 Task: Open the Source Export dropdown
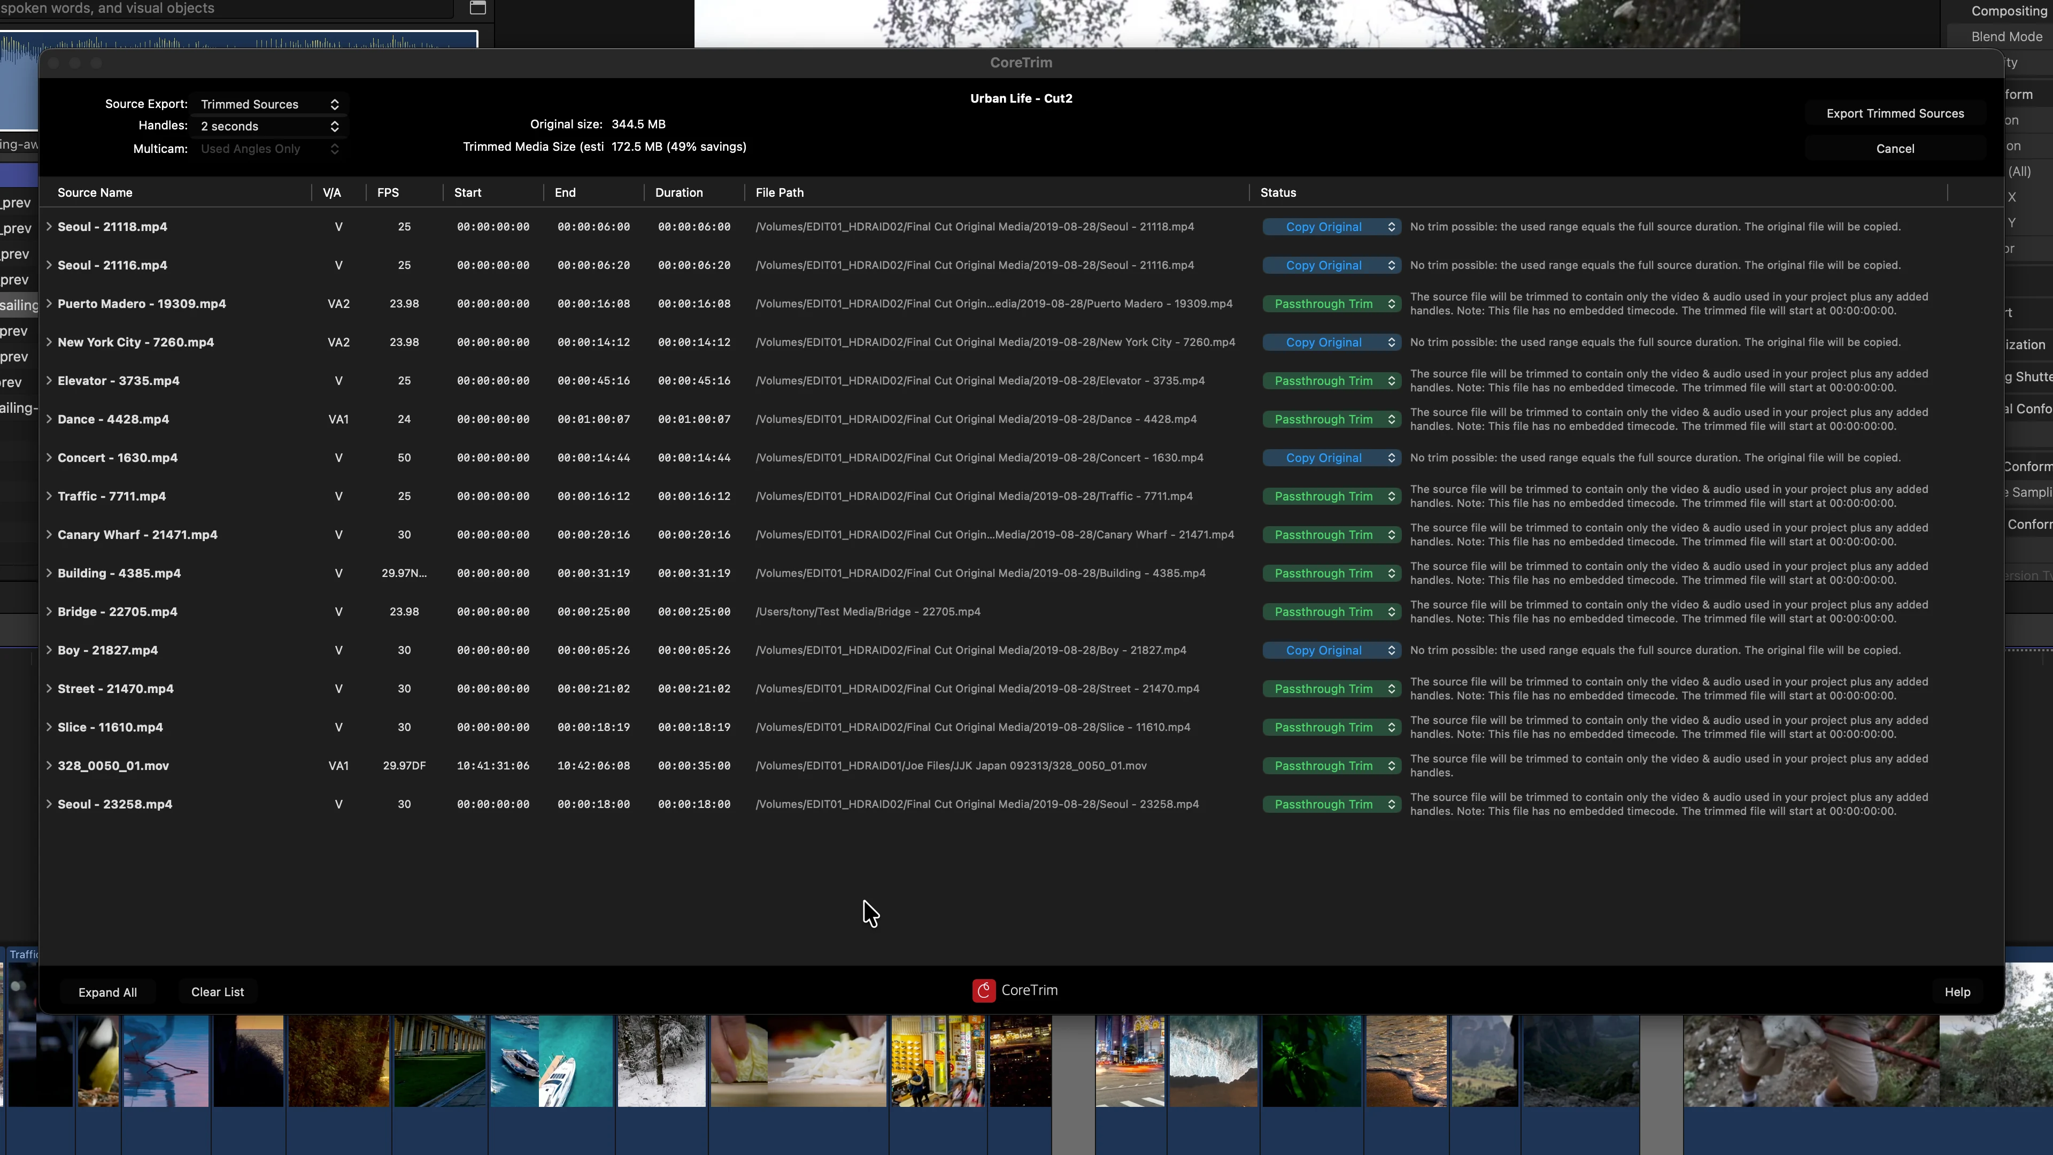coord(269,104)
